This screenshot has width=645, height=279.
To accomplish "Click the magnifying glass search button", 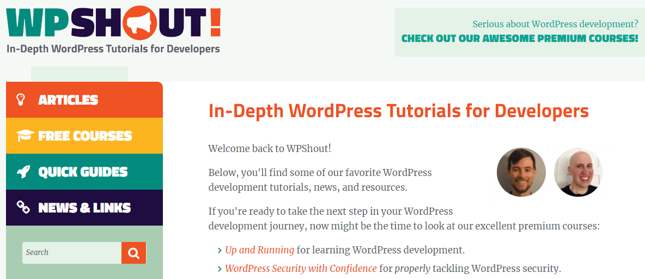I will pos(133,253).
